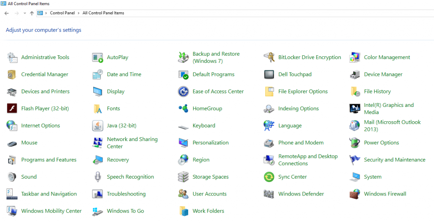The width and height of the screenshot is (434, 223).
Task: Open the File History icon
Action: [355, 92]
